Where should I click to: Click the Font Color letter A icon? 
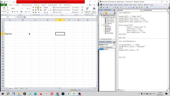coord(29,11)
